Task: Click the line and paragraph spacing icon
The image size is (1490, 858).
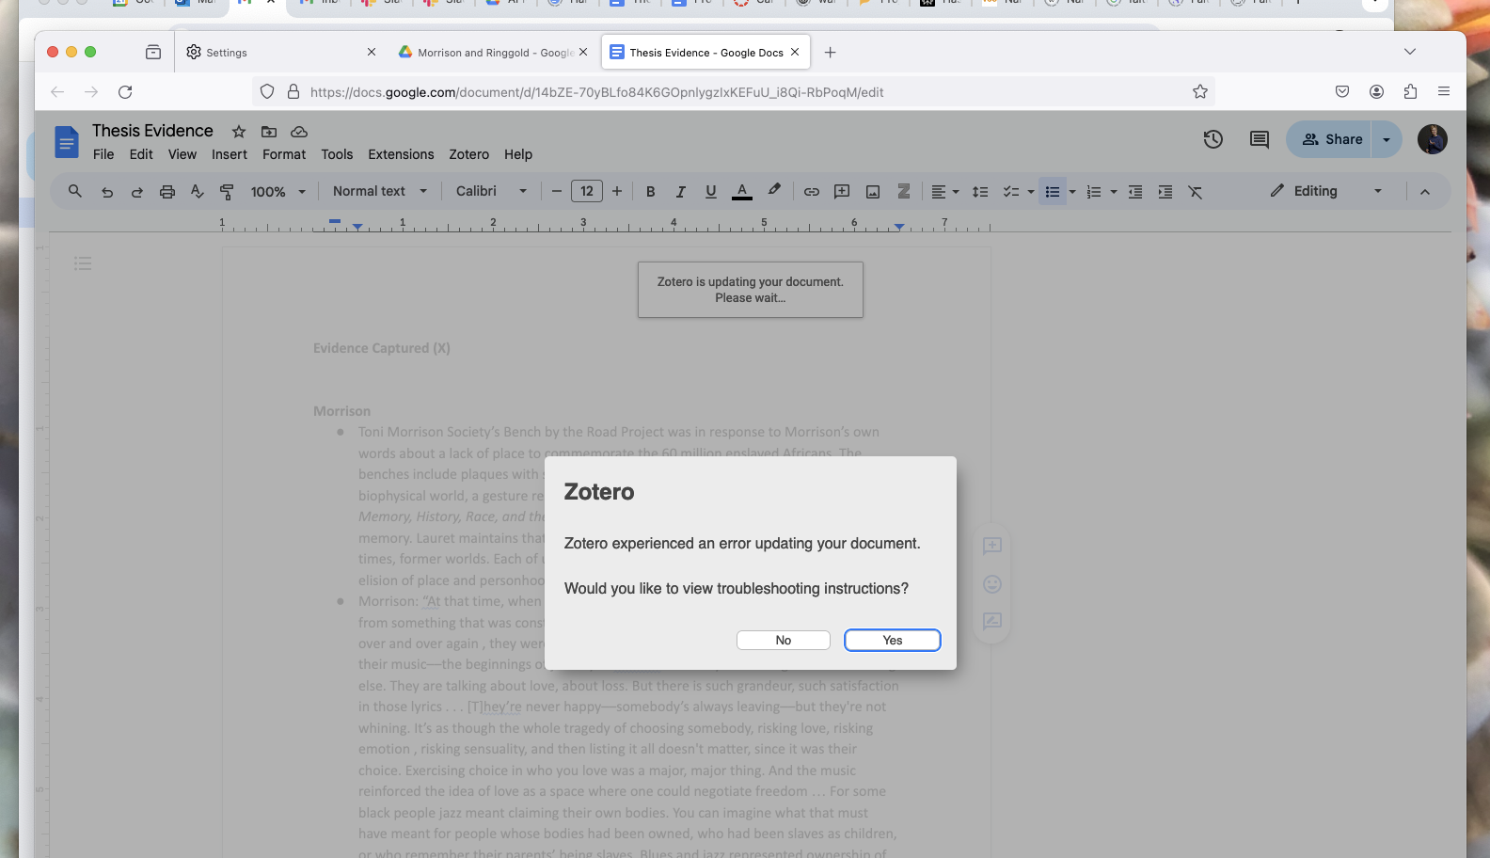Action: tap(980, 192)
